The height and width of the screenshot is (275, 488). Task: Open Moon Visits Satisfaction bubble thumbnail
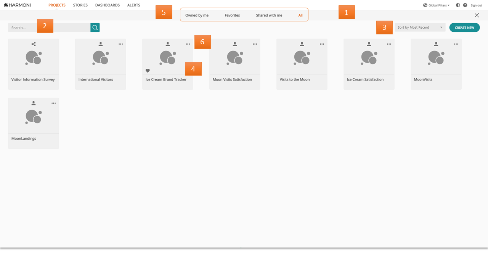click(235, 58)
